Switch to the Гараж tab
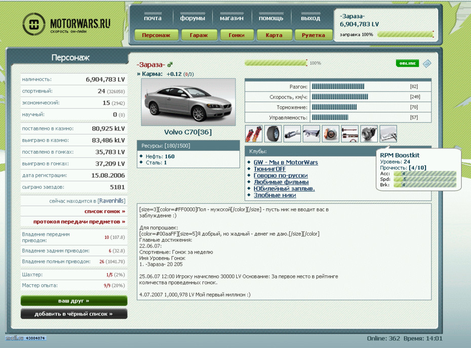471x348 pixels. [199, 35]
